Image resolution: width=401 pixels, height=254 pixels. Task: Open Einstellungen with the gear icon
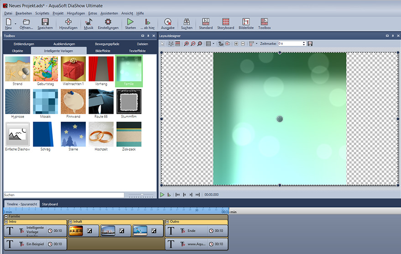[108, 24]
